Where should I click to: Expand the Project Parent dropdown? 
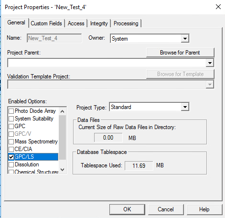[x=210, y=63]
